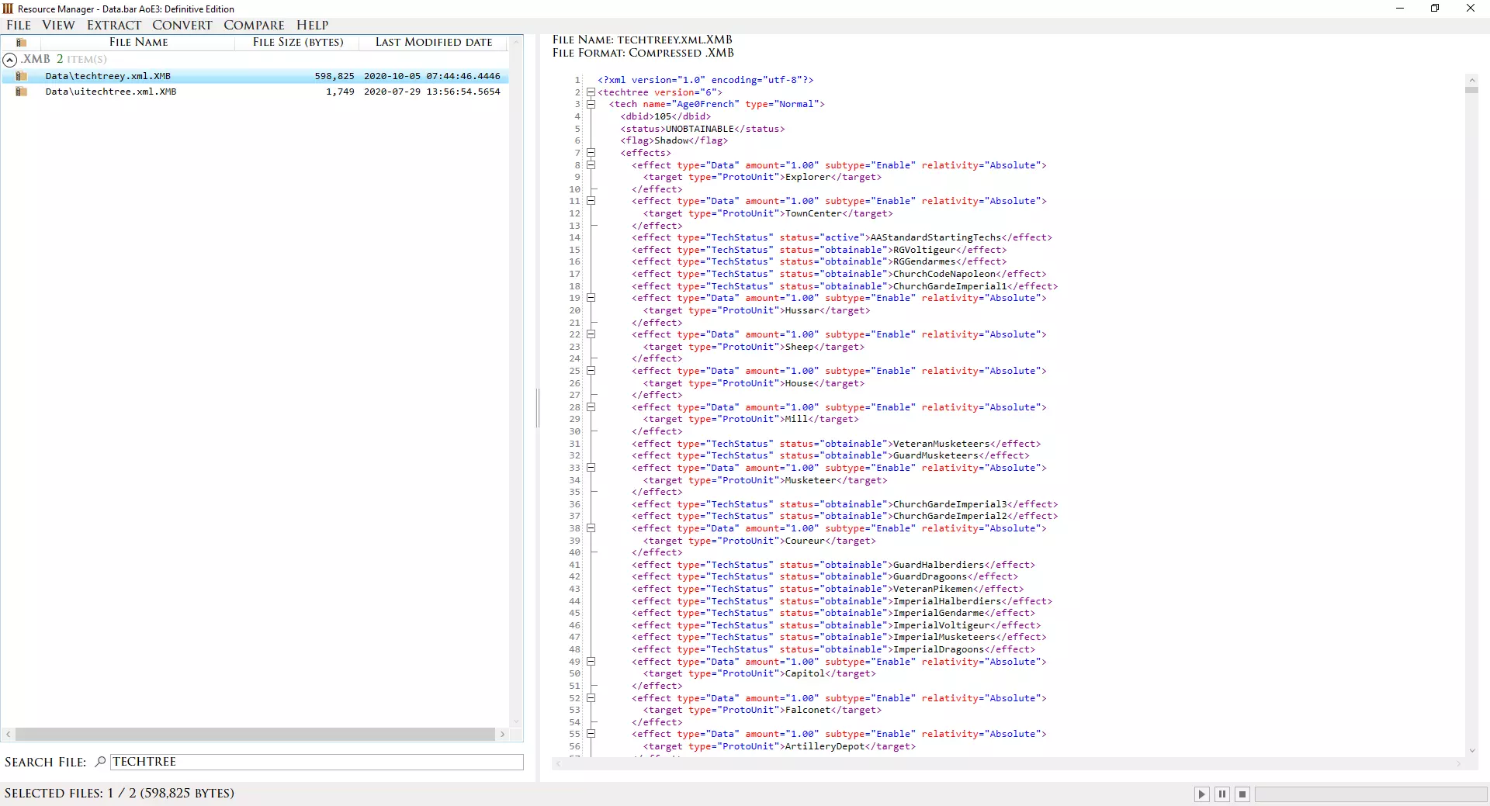Click the file icon column header

(x=22, y=42)
